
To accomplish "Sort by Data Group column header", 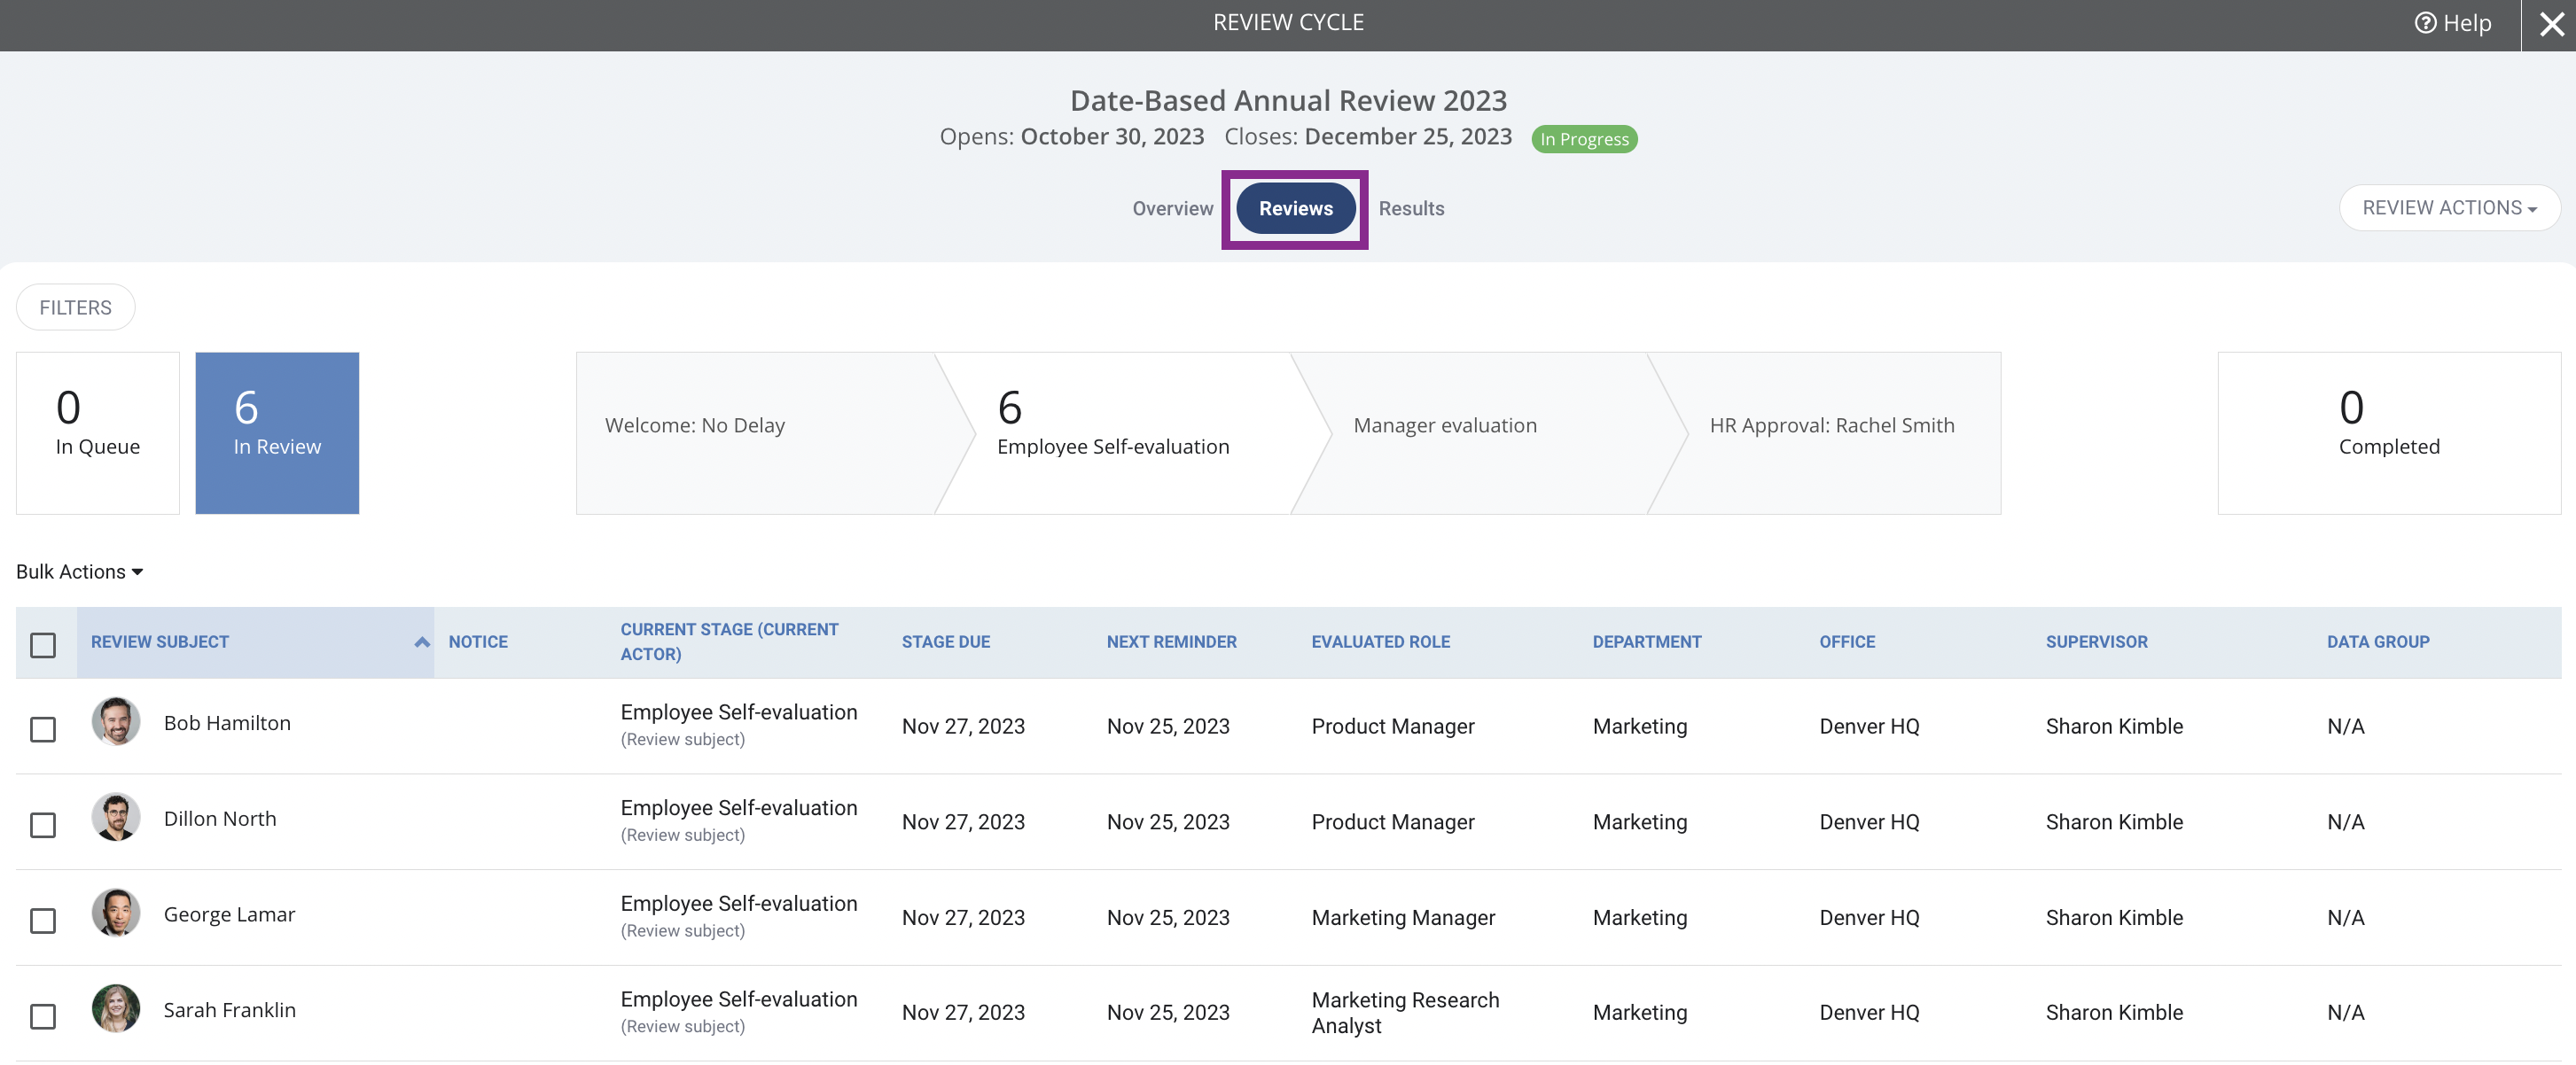I will (x=2377, y=641).
